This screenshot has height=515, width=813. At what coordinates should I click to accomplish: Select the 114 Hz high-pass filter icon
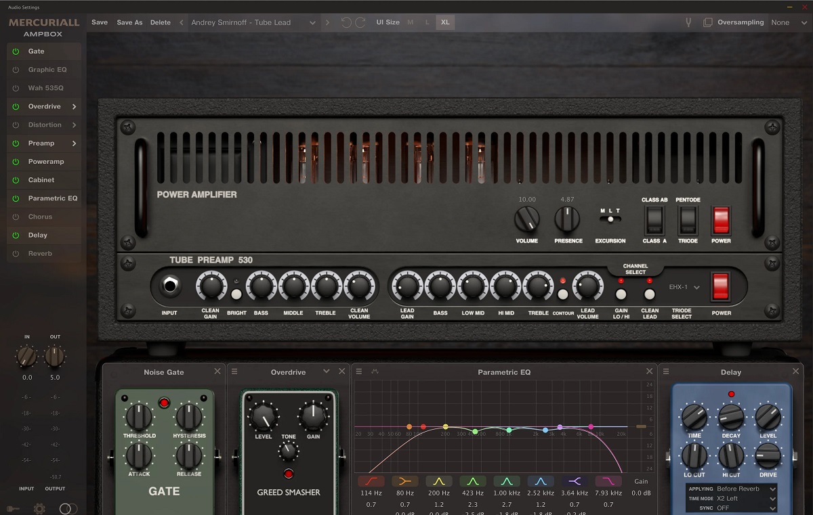click(371, 481)
